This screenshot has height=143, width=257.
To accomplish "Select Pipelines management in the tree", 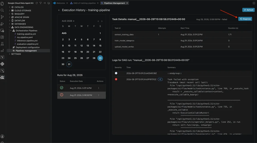I will click(x=26, y=51).
